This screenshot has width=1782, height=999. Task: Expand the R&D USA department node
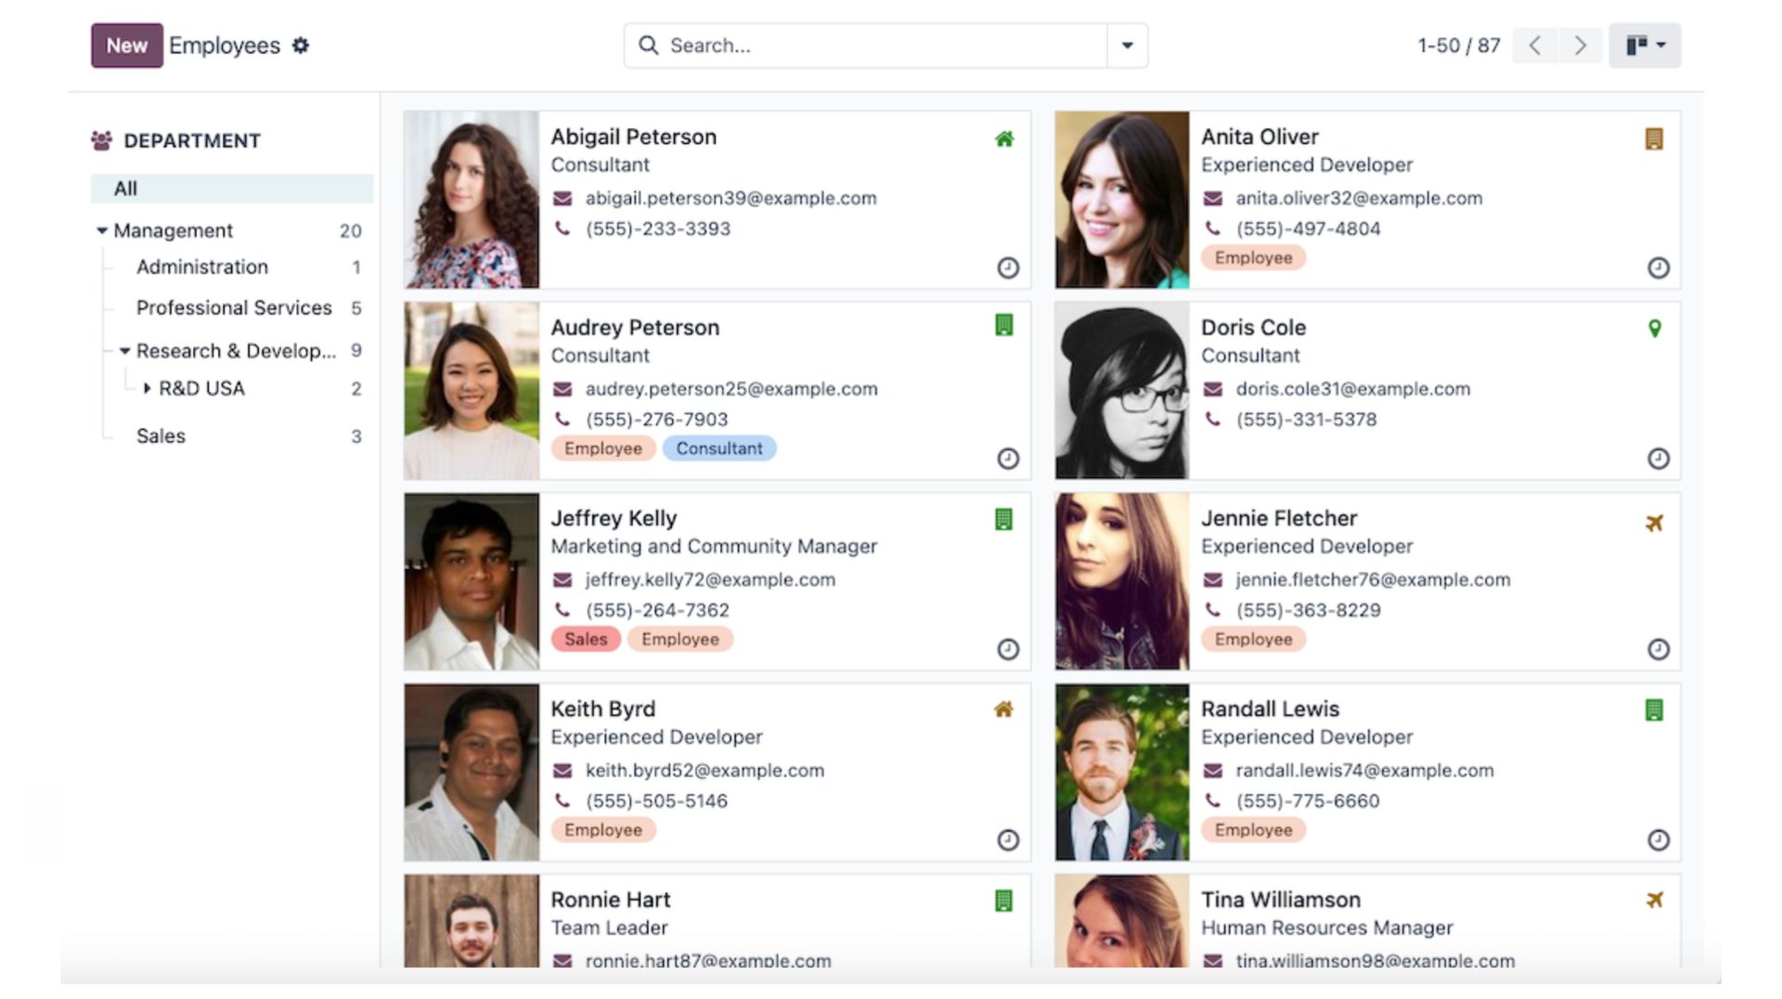(147, 389)
